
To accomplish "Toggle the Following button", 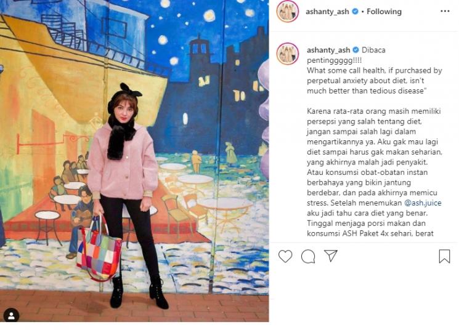I will 384,12.
